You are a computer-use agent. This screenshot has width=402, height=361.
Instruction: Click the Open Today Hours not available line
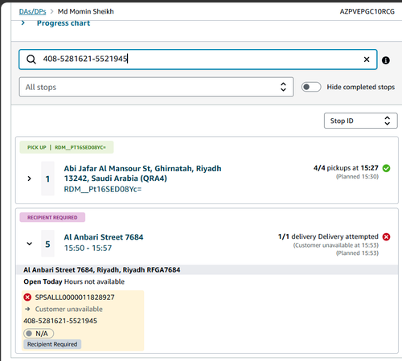(74, 281)
